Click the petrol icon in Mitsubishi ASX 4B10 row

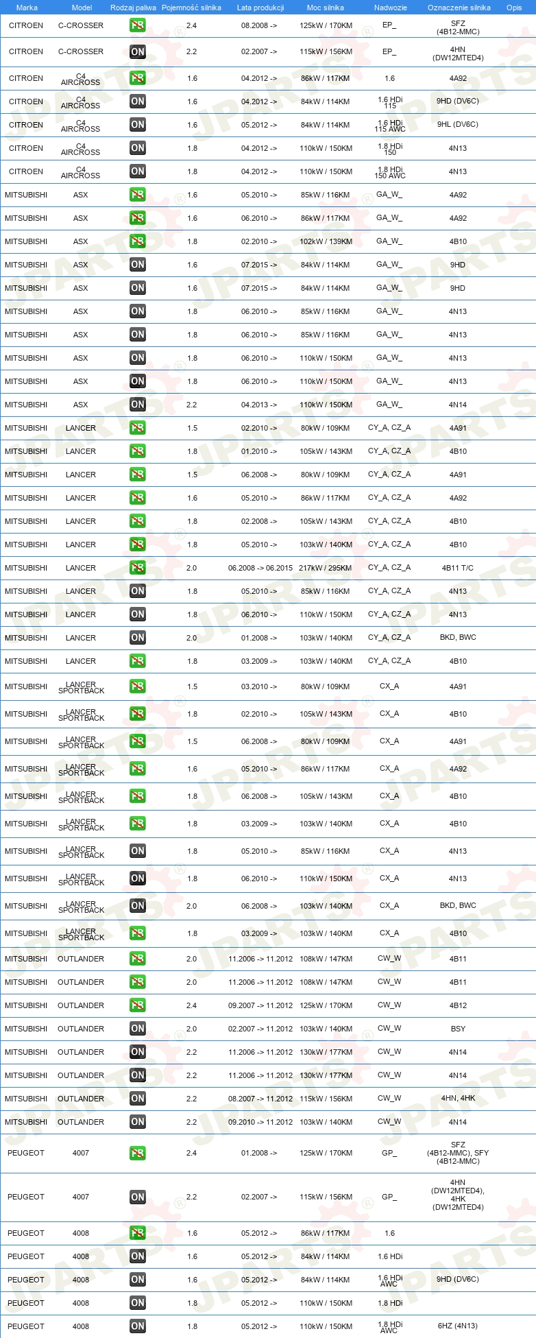tap(138, 241)
